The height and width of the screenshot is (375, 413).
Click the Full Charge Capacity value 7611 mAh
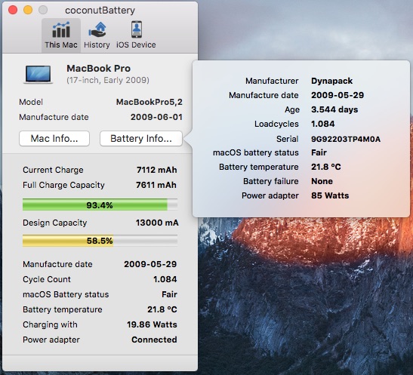156,185
